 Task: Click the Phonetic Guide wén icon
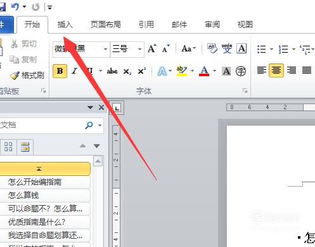(227, 48)
